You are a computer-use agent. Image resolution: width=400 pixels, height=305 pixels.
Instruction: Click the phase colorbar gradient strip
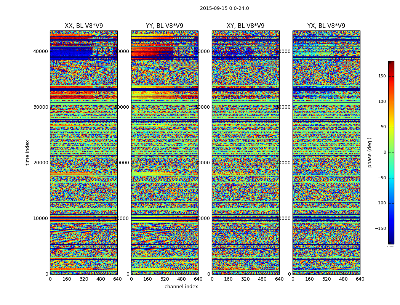click(x=391, y=152)
